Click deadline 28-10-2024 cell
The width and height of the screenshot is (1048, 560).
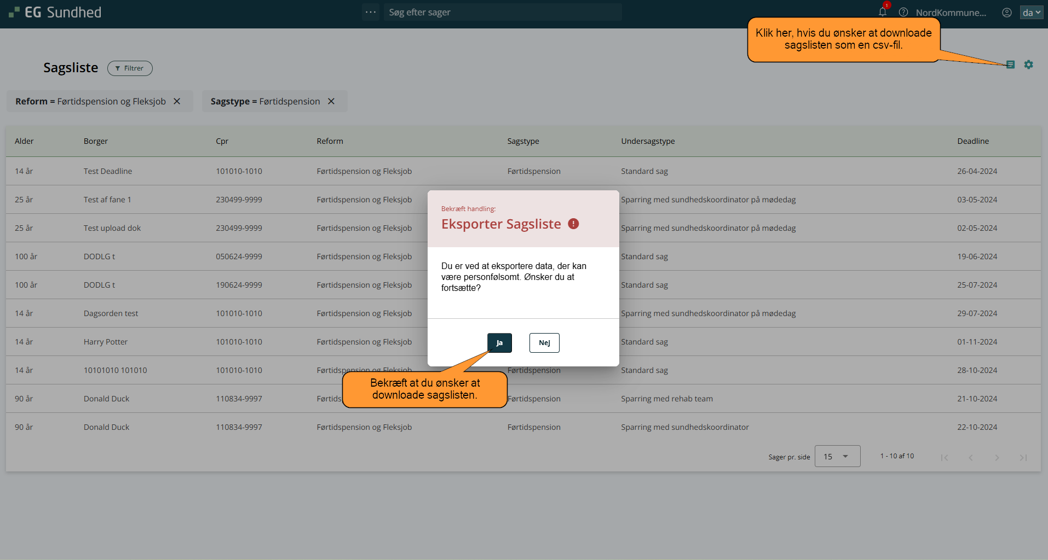pyautogui.click(x=977, y=370)
